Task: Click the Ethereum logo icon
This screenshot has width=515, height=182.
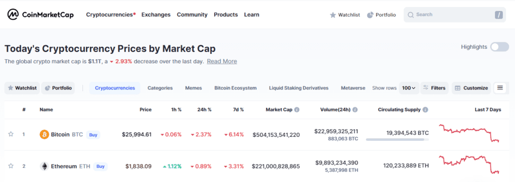Action: 44,166
